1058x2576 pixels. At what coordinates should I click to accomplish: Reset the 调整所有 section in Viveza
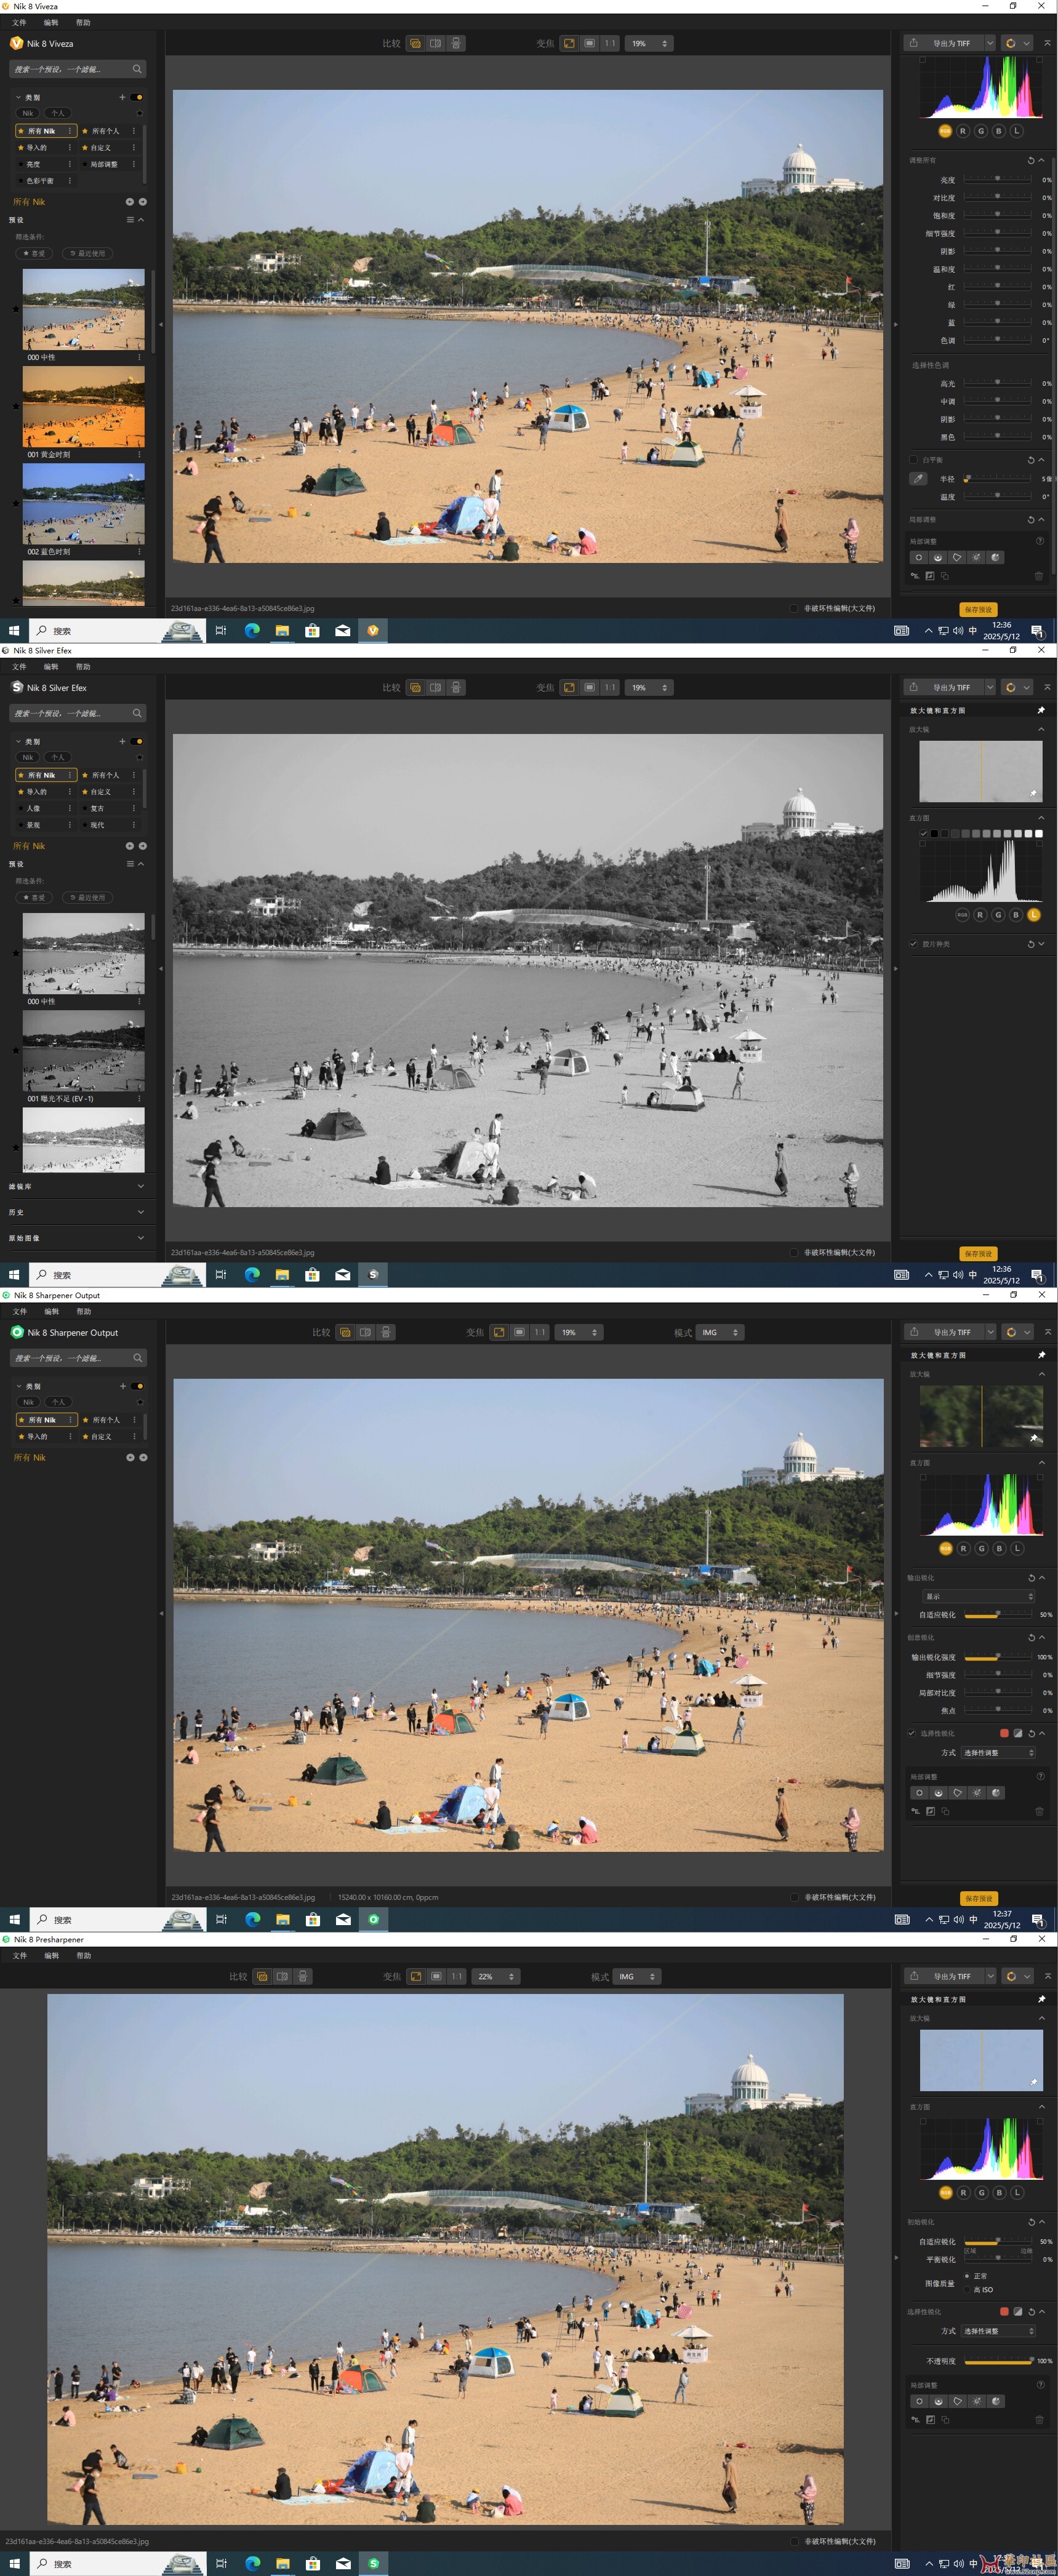click(x=1030, y=160)
